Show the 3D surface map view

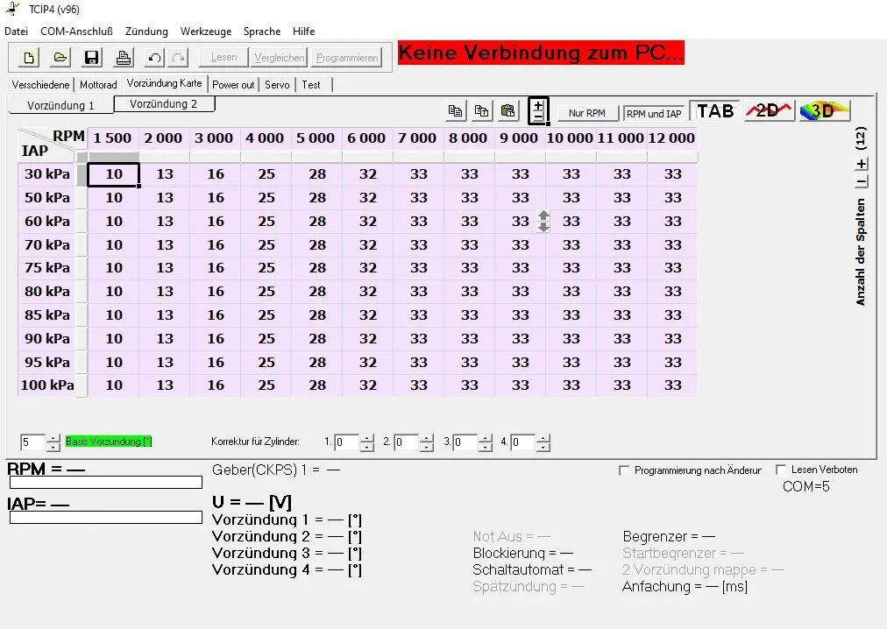point(825,111)
